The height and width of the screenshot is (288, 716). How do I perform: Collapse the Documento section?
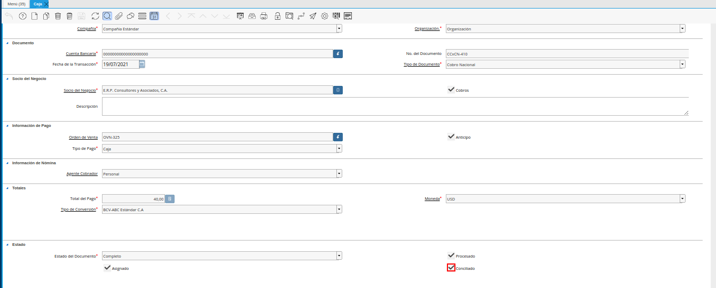7,43
